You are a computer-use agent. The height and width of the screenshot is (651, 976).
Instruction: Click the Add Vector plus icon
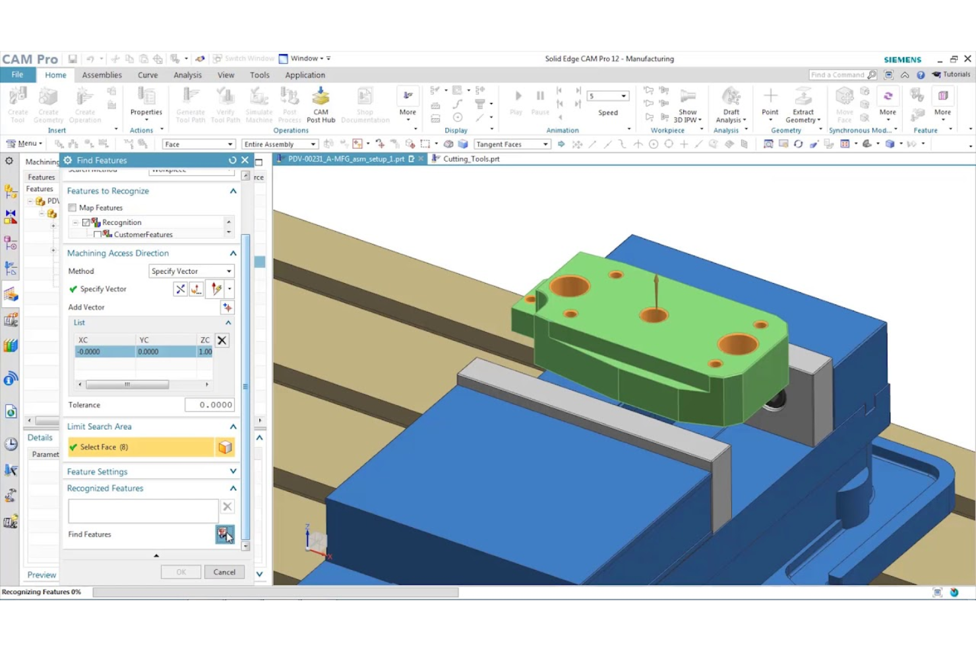pyautogui.click(x=227, y=307)
